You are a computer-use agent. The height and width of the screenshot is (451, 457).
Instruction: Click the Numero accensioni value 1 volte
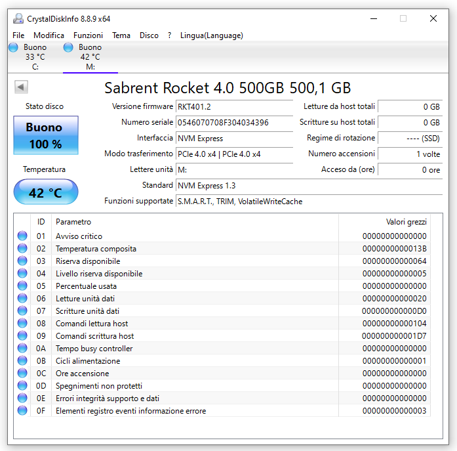(x=410, y=154)
